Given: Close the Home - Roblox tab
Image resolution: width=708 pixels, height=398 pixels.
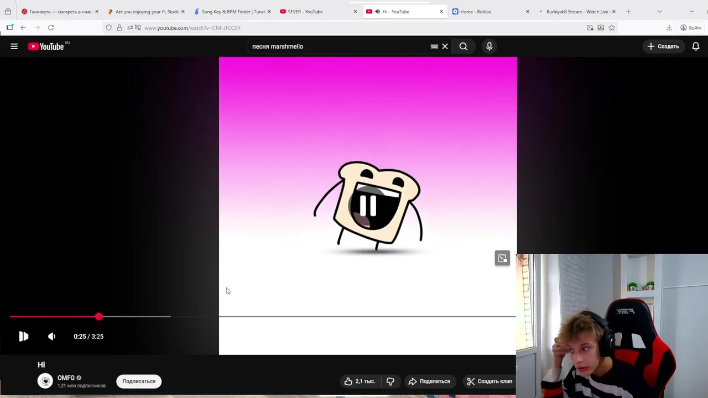Looking at the screenshot, I should point(527,12).
